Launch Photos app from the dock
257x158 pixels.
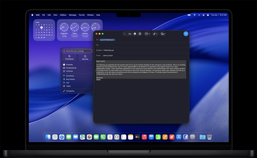pyautogui.click(x=89, y=137)
